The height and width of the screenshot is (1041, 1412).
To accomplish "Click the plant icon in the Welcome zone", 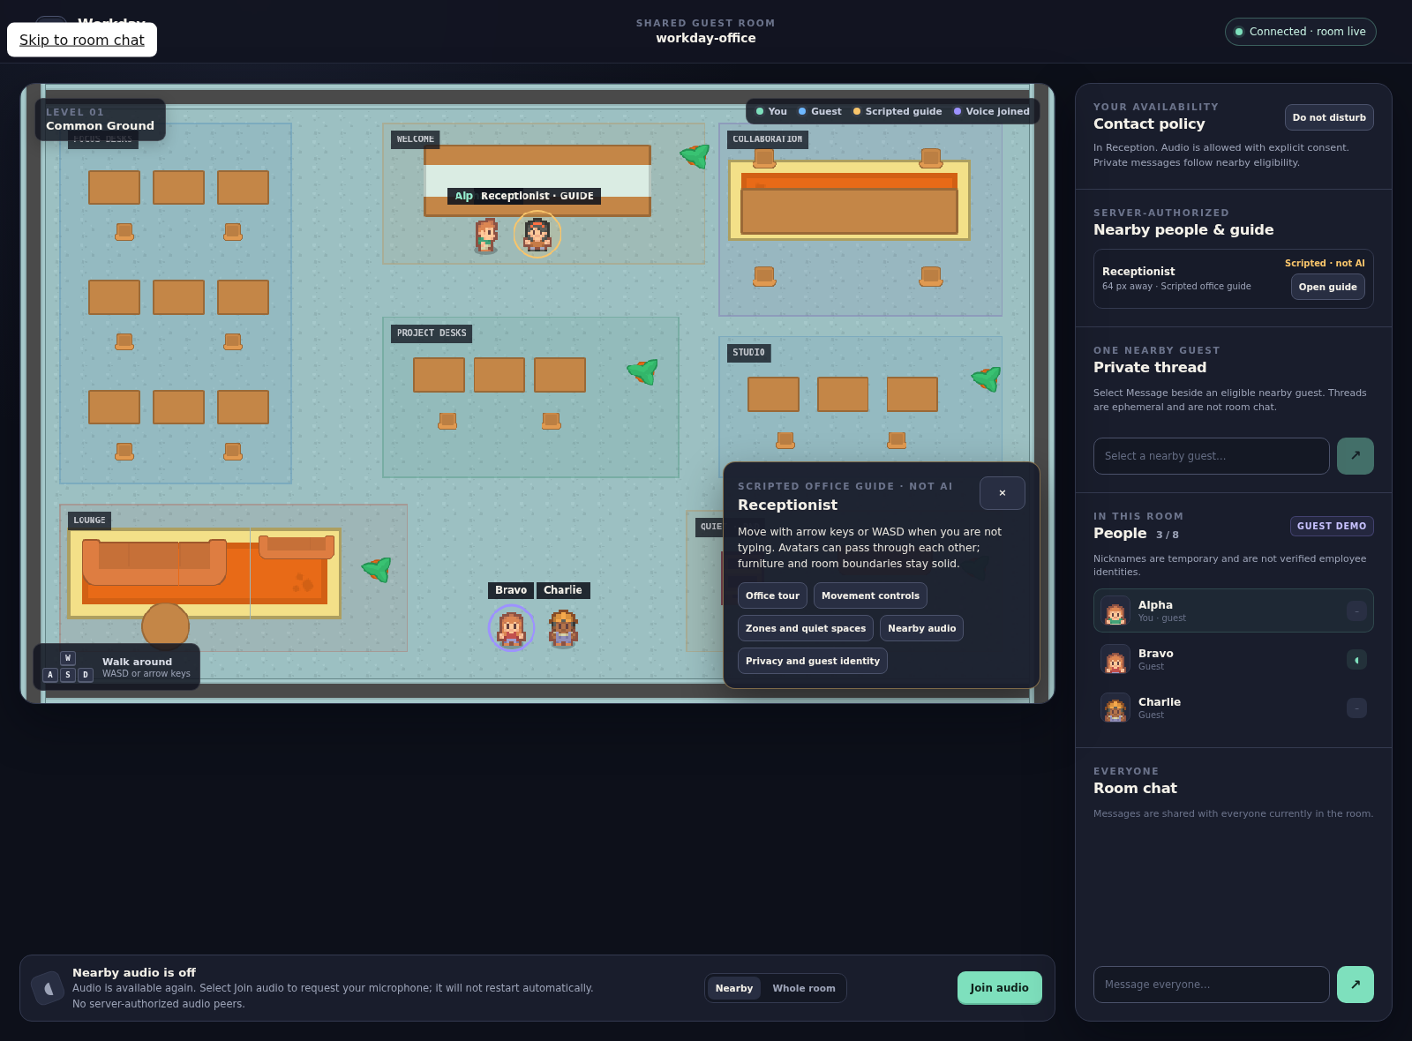I will (x=695, y=156).
